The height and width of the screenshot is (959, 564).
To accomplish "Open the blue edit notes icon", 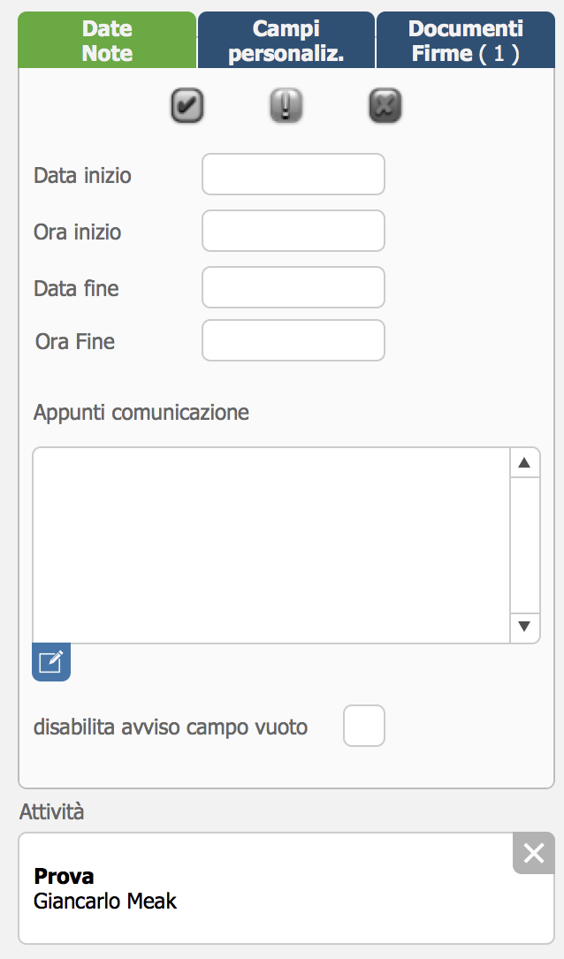I will 51,662.
